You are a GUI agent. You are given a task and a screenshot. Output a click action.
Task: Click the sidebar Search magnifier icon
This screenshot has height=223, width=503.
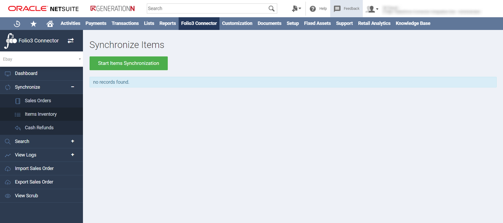tap(8, 142)
